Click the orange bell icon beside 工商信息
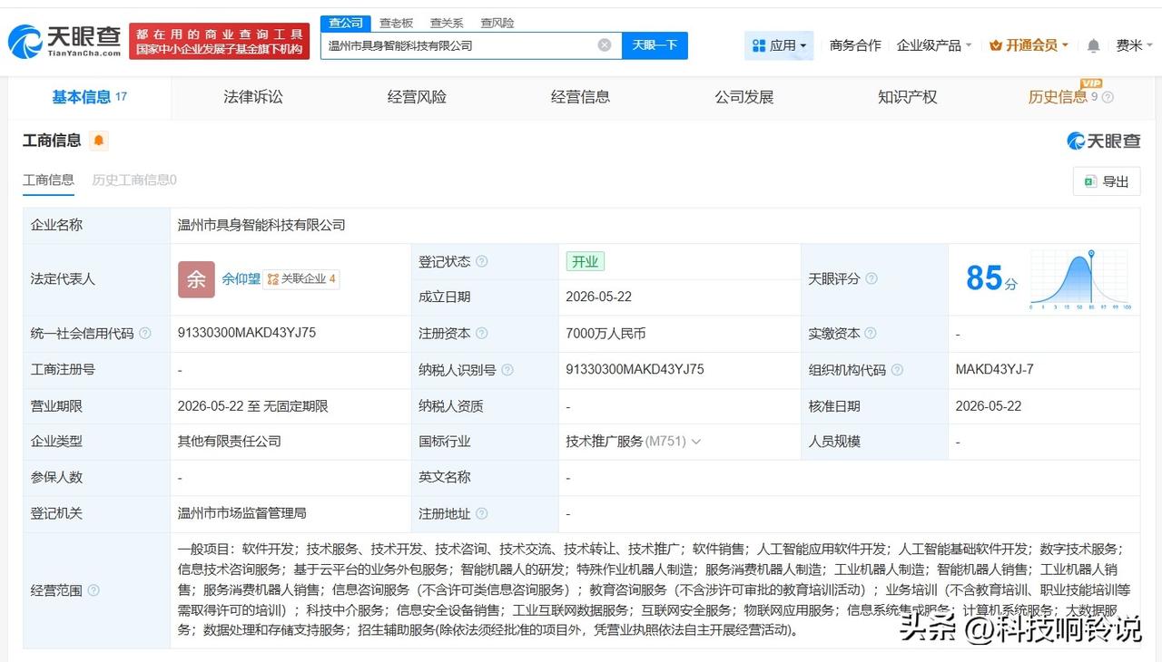 pyautogui.click(x=98, y=141)
